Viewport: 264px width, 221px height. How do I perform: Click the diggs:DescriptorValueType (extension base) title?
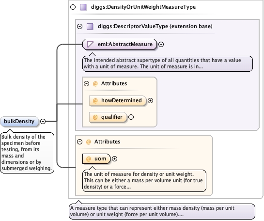click(155, 26)
